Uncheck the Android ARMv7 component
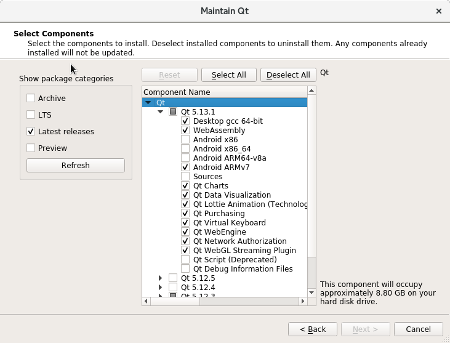The height and width of the screenshot is (343, 450). click(185, 167)
